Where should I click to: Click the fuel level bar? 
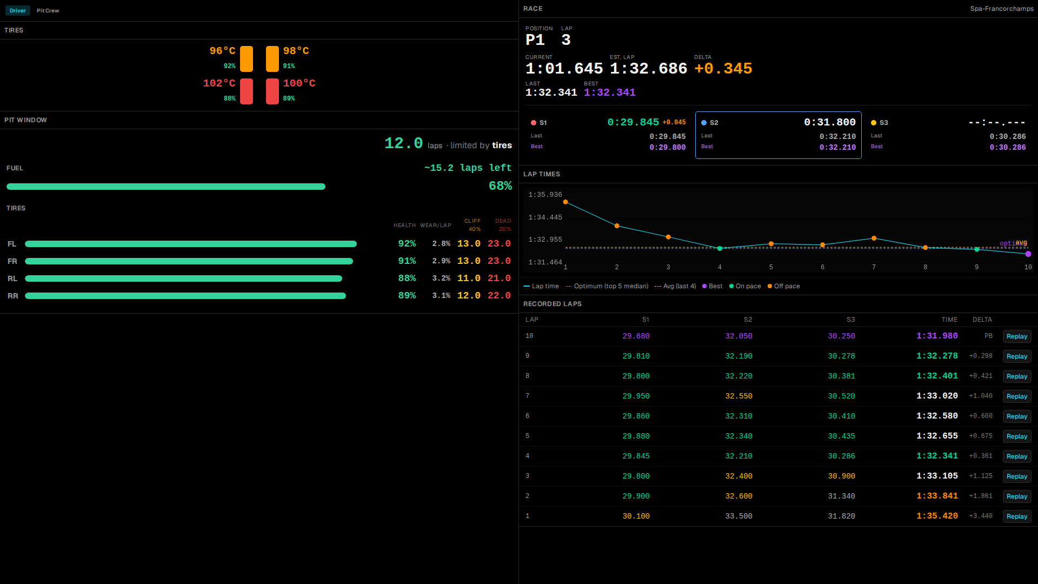[x=166, y=187]
